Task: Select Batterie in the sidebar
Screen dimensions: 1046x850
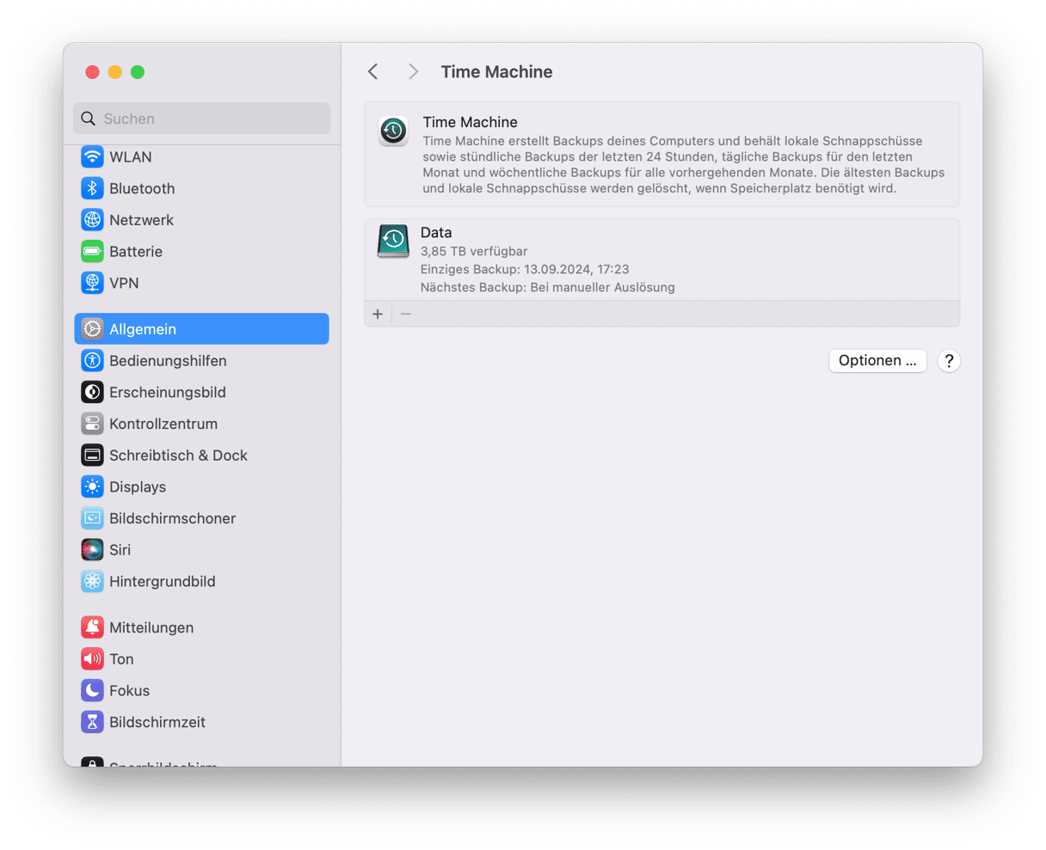Action: point(201,252)
